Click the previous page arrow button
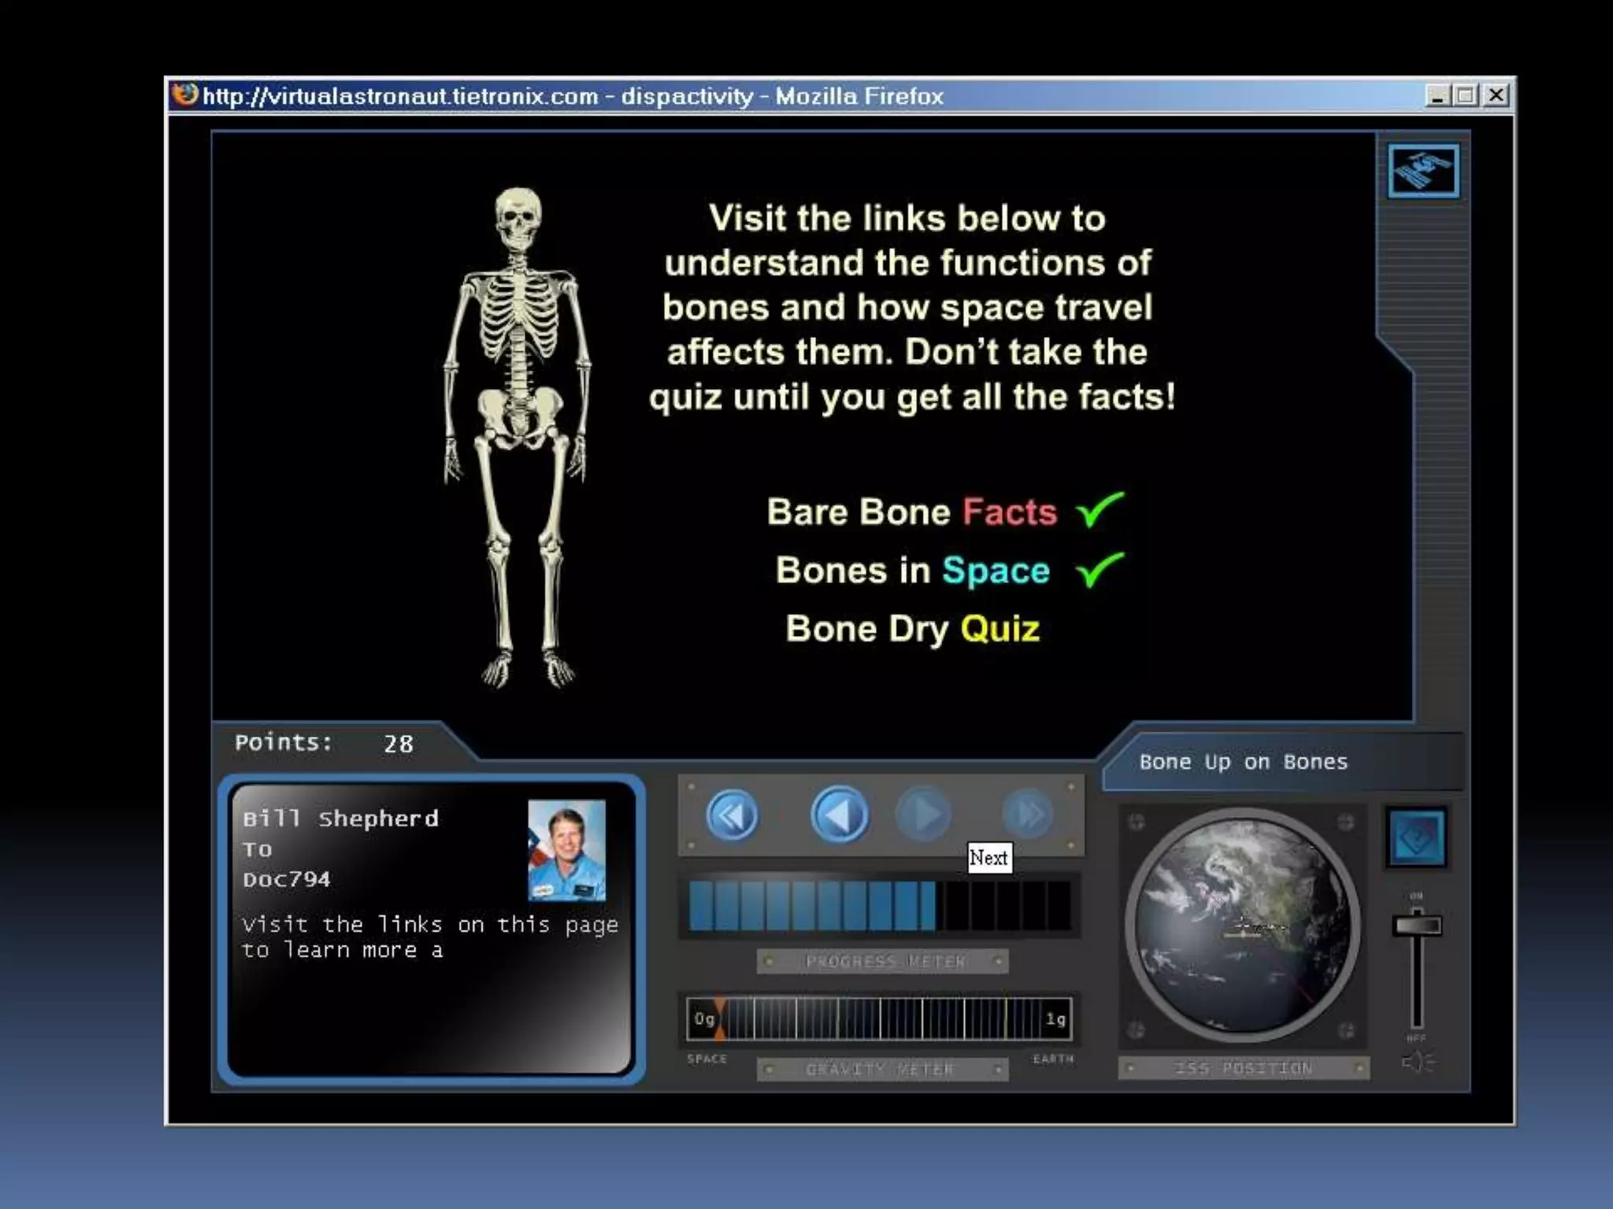Screen dimensions: 1613x1209 (840, 815)
